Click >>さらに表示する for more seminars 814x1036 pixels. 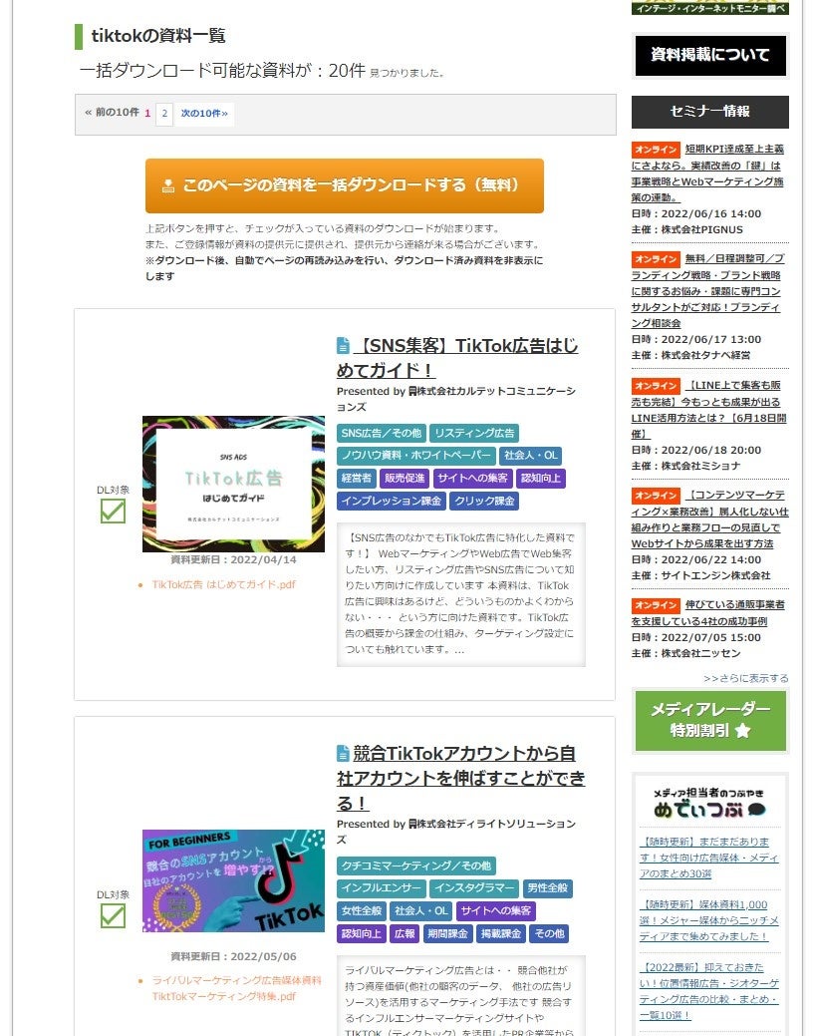(x=746, y=679)
